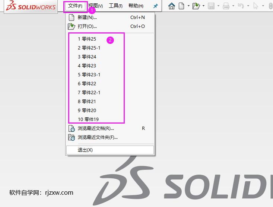
Task: Choose 打开(O)... from File menu
Action: click(110, 26)
